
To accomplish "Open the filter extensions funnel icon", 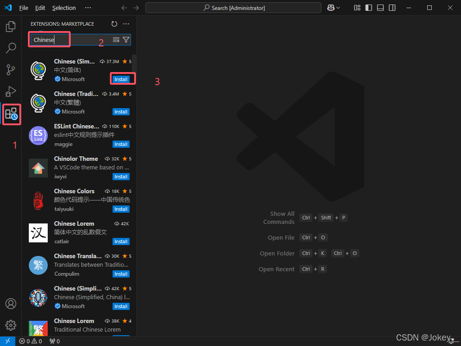I will (x=126, y=40).
